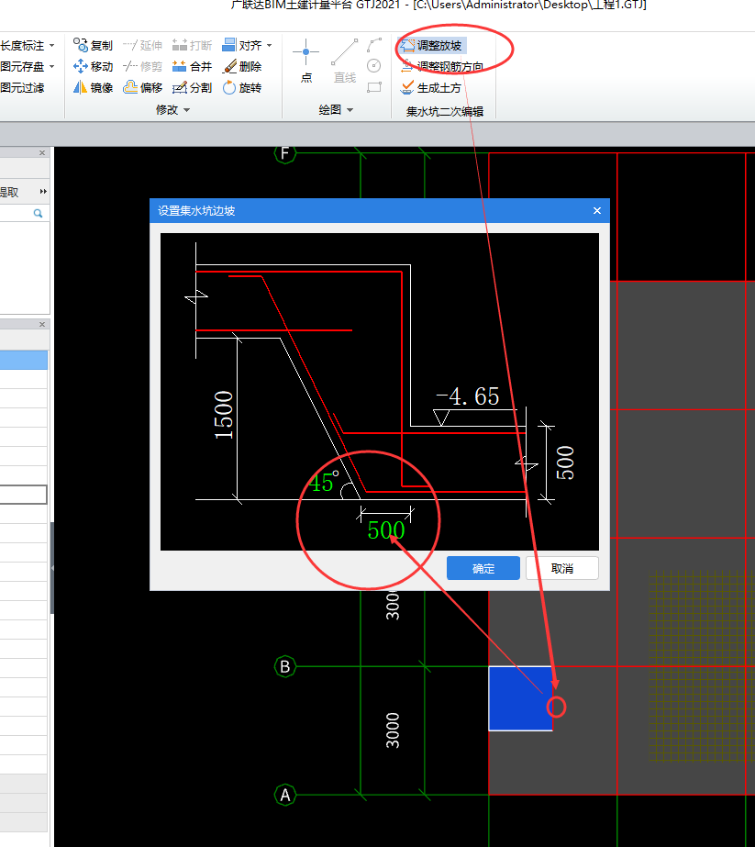Click the 修剪 (Trim) tool

point(142,66)
